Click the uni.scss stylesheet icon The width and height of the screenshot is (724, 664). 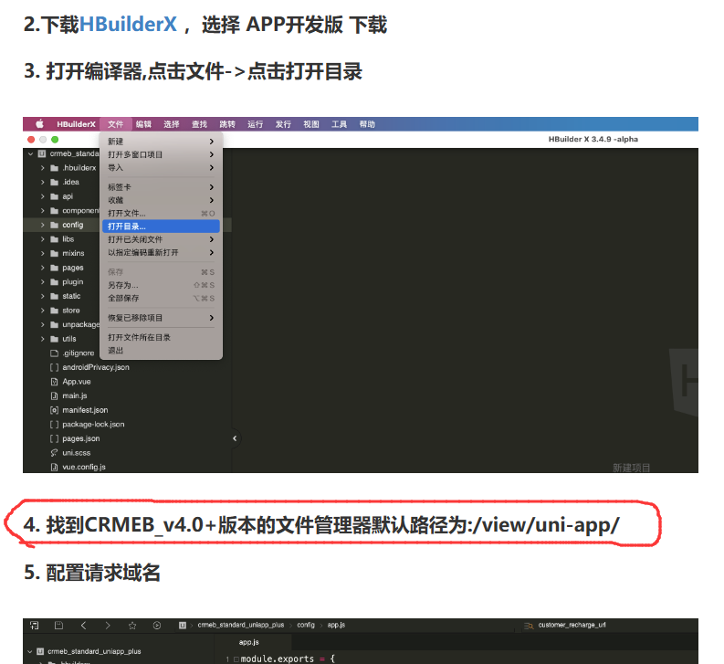(55, 453)
